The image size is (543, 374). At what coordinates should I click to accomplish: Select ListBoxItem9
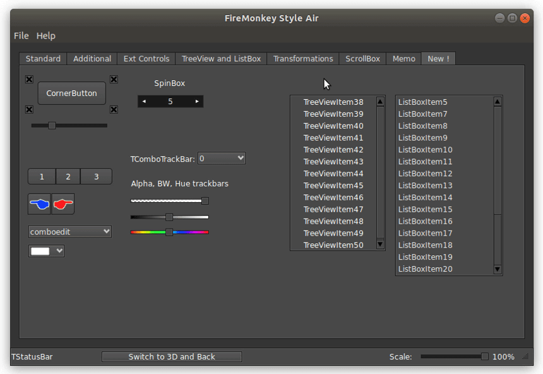pyautogui.click(x=422, y=138)
